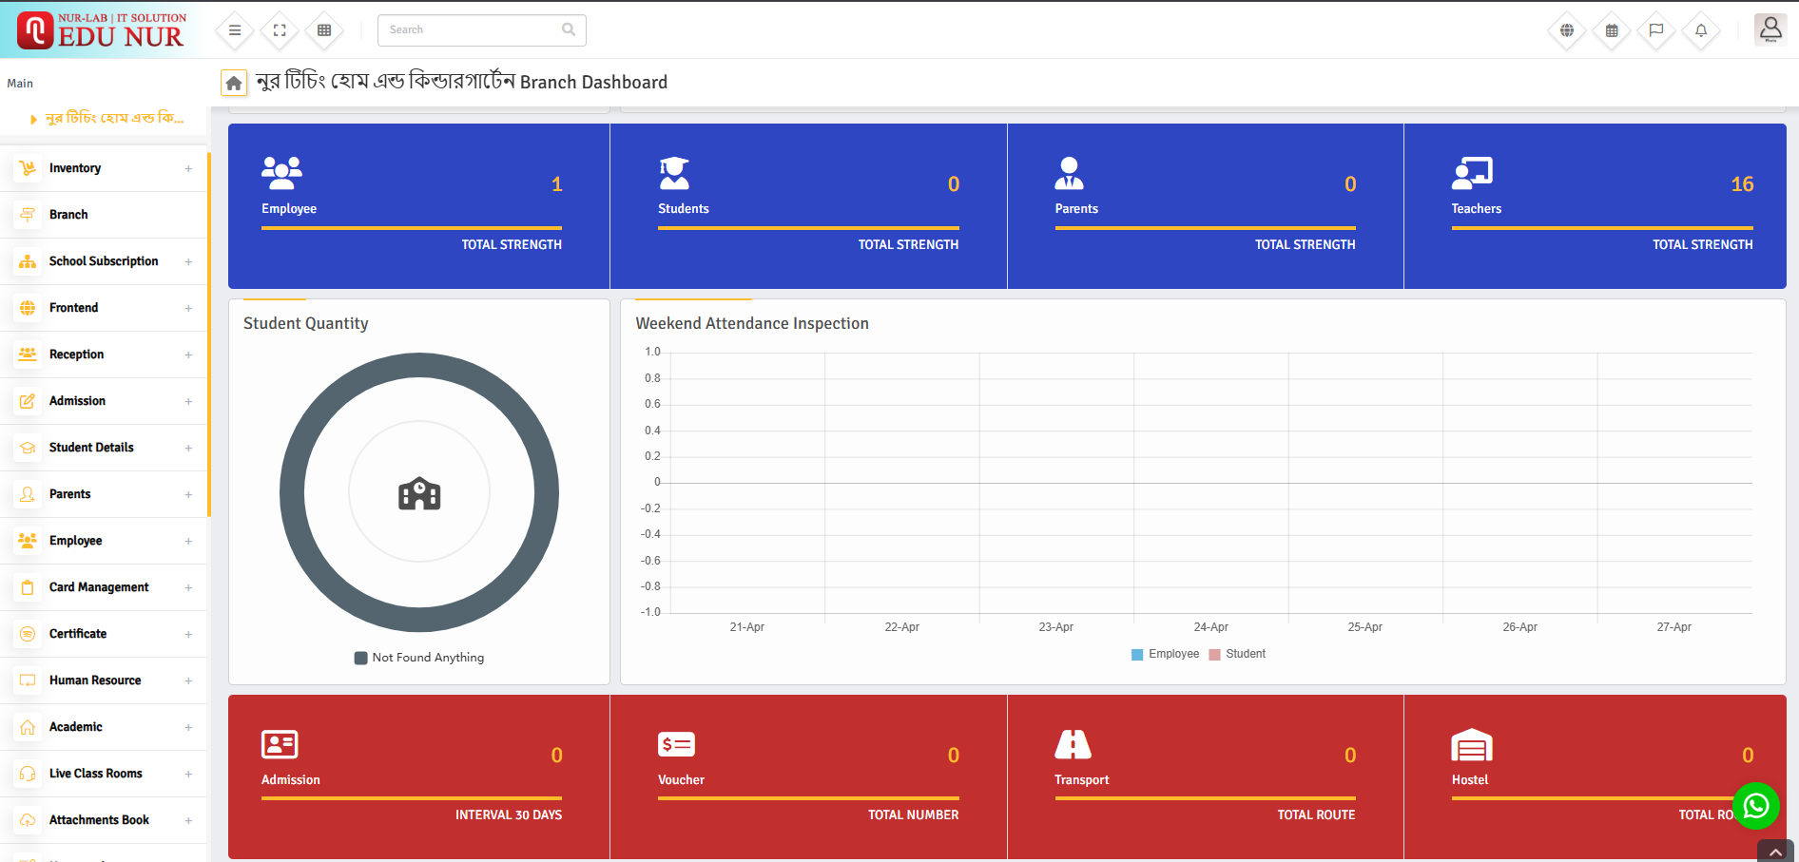Click the Certificate sidebar icon
Screen dimensions: 1799x862
pos(28,634)
